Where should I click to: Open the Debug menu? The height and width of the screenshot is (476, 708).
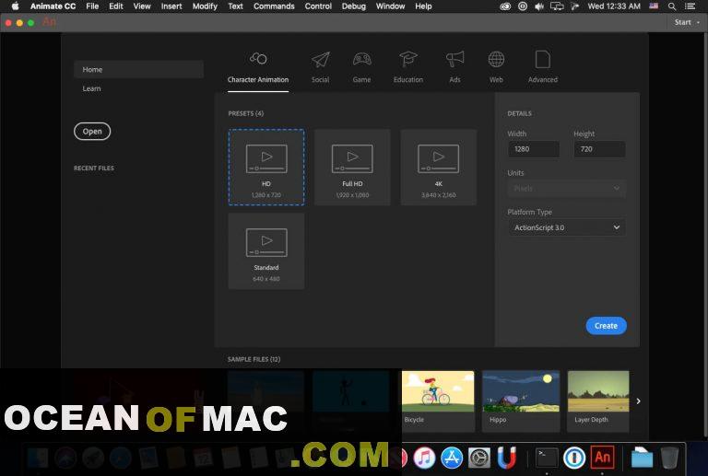coord(354,6)
